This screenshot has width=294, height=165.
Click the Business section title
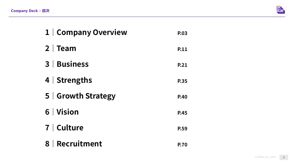point(73,64)
